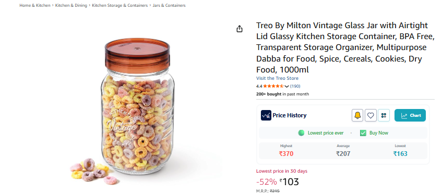Add to wishlist with the heart icon

tap(371, 115)
